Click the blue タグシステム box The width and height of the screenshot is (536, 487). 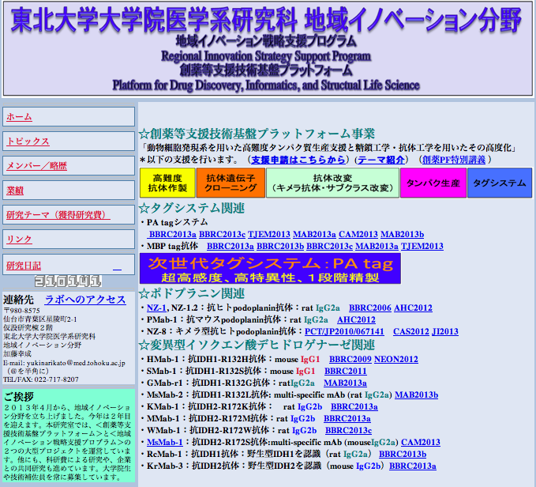500,183
